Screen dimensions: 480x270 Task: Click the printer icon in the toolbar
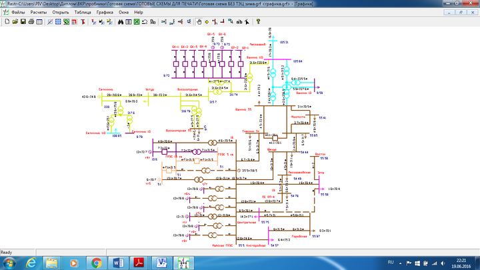click(x=31, y=22)
